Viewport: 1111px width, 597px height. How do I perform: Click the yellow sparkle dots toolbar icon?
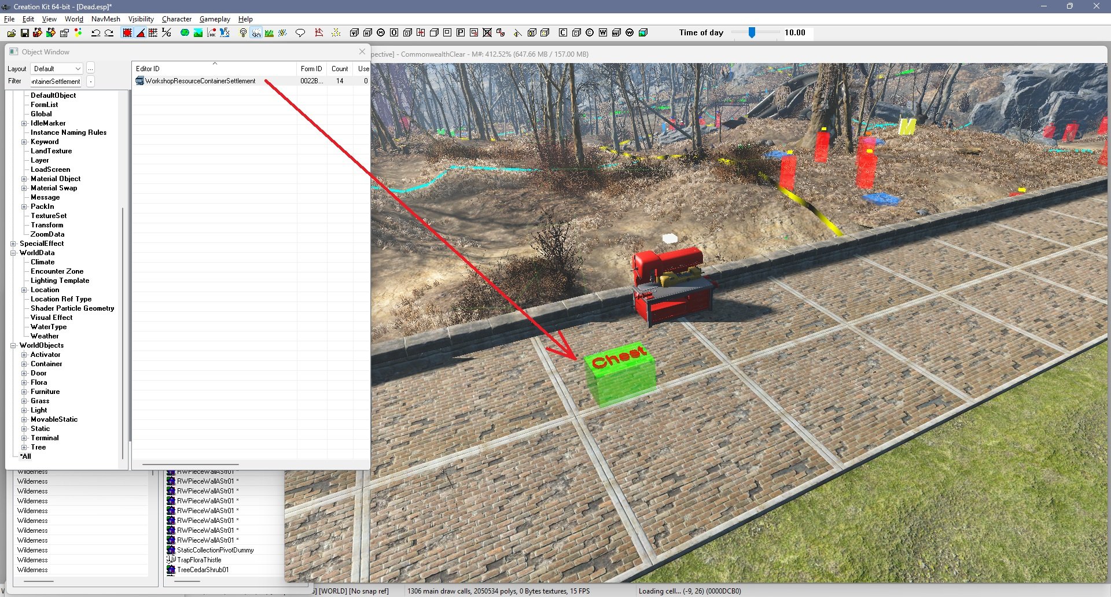point(336,33)
